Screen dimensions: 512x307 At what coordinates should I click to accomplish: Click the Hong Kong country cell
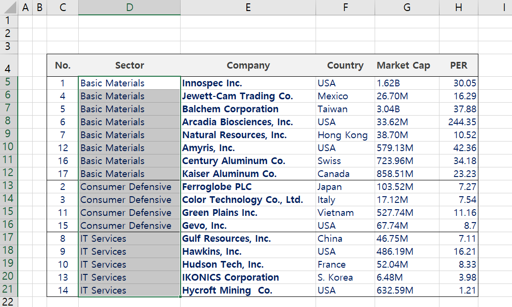(345, 135)
